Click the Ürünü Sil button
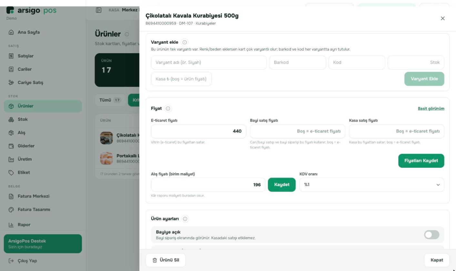The height and width of the screenshot is (271, 456). click(166, 260)
